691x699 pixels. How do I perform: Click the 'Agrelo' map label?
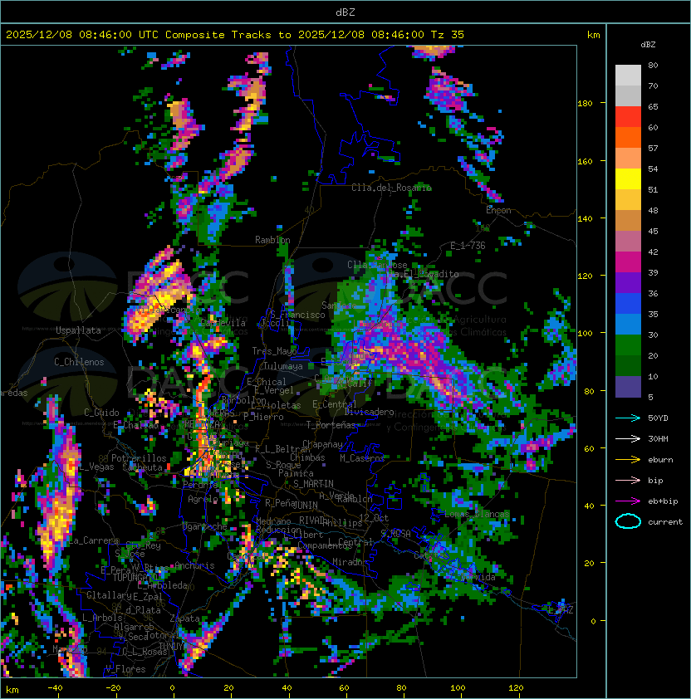[x=203, y=499]
